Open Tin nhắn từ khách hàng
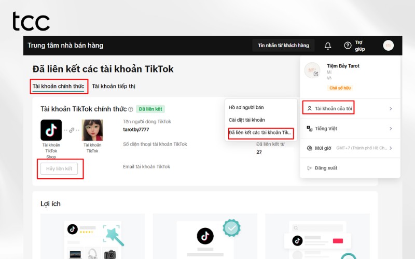The width and height of the screenshot is (415, 259). point(283,46)
